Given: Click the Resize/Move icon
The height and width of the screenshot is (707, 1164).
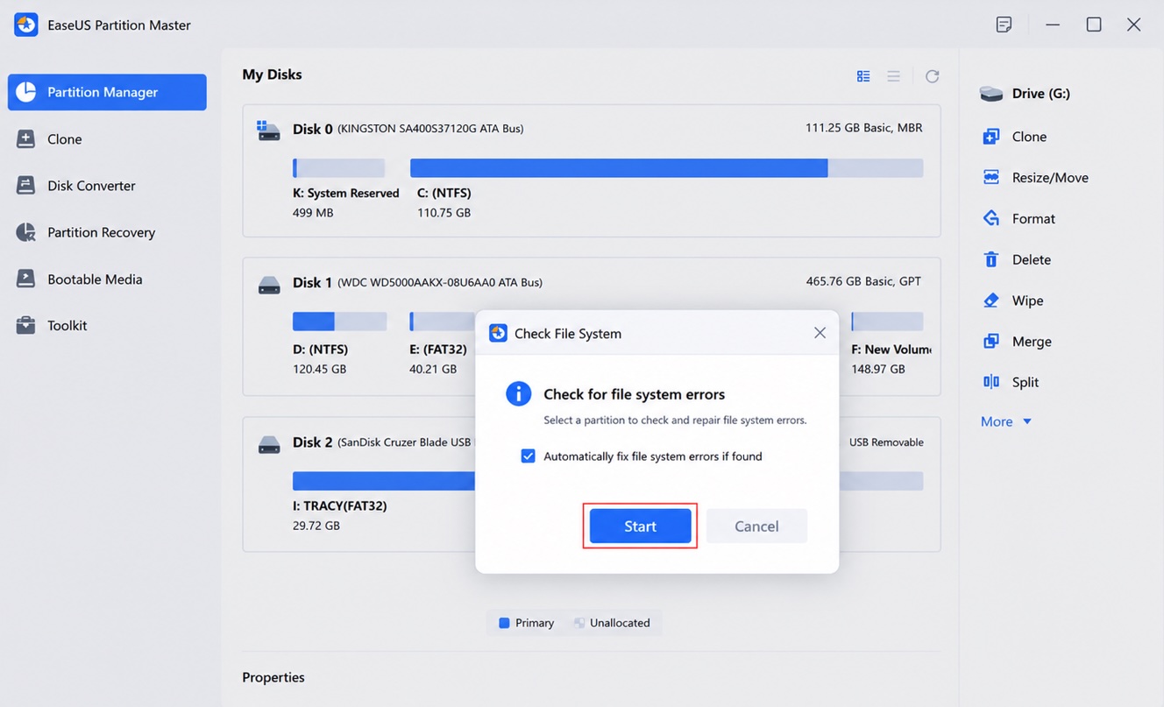Looking at the screenshot, I should coord(991,178).
